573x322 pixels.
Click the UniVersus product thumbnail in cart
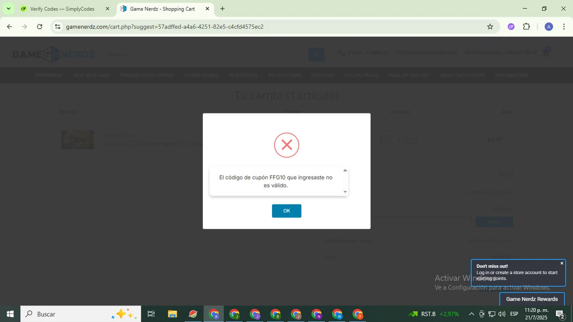(78, 140)
